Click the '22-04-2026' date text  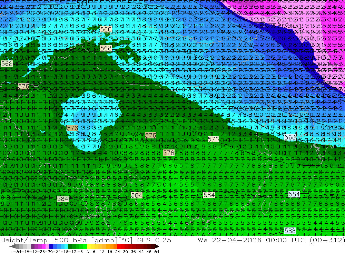coord(236,240)
